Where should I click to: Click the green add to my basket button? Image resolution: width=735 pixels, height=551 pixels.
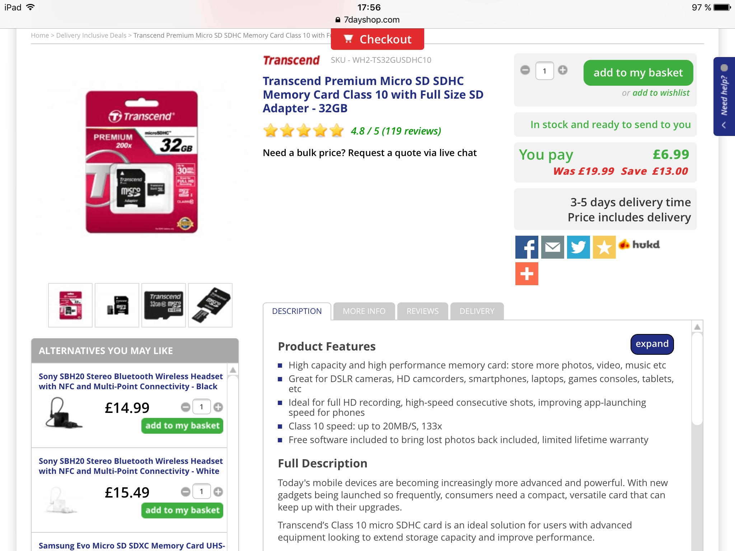pos(638,73)
